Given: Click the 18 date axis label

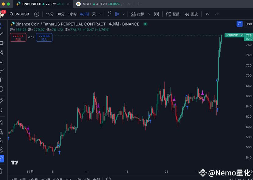Looking at the screenshot, I should 127,172.
